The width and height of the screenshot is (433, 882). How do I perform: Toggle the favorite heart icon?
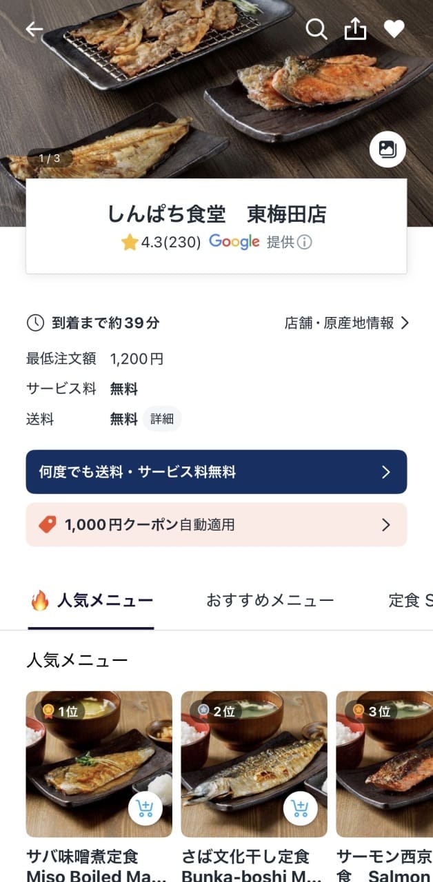pos(394,29)
